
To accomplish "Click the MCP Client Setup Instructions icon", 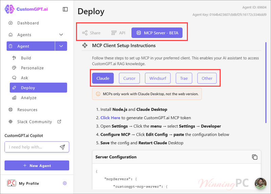I will tap(85, 45).
